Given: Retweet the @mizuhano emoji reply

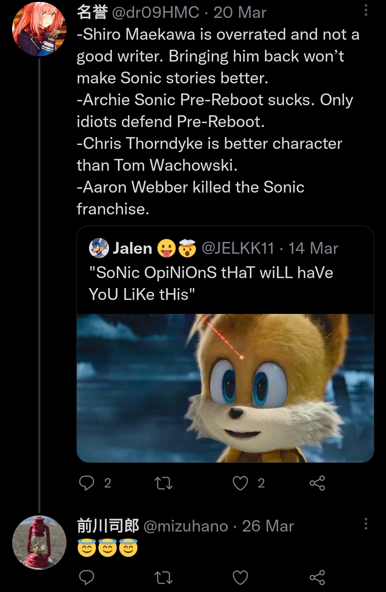Looking at the screenshot, I should 163,577.
